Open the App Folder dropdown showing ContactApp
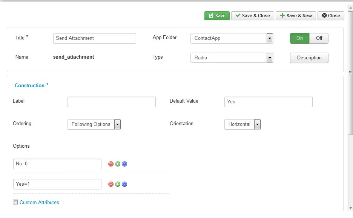353x218 pixels. (232, 38)
